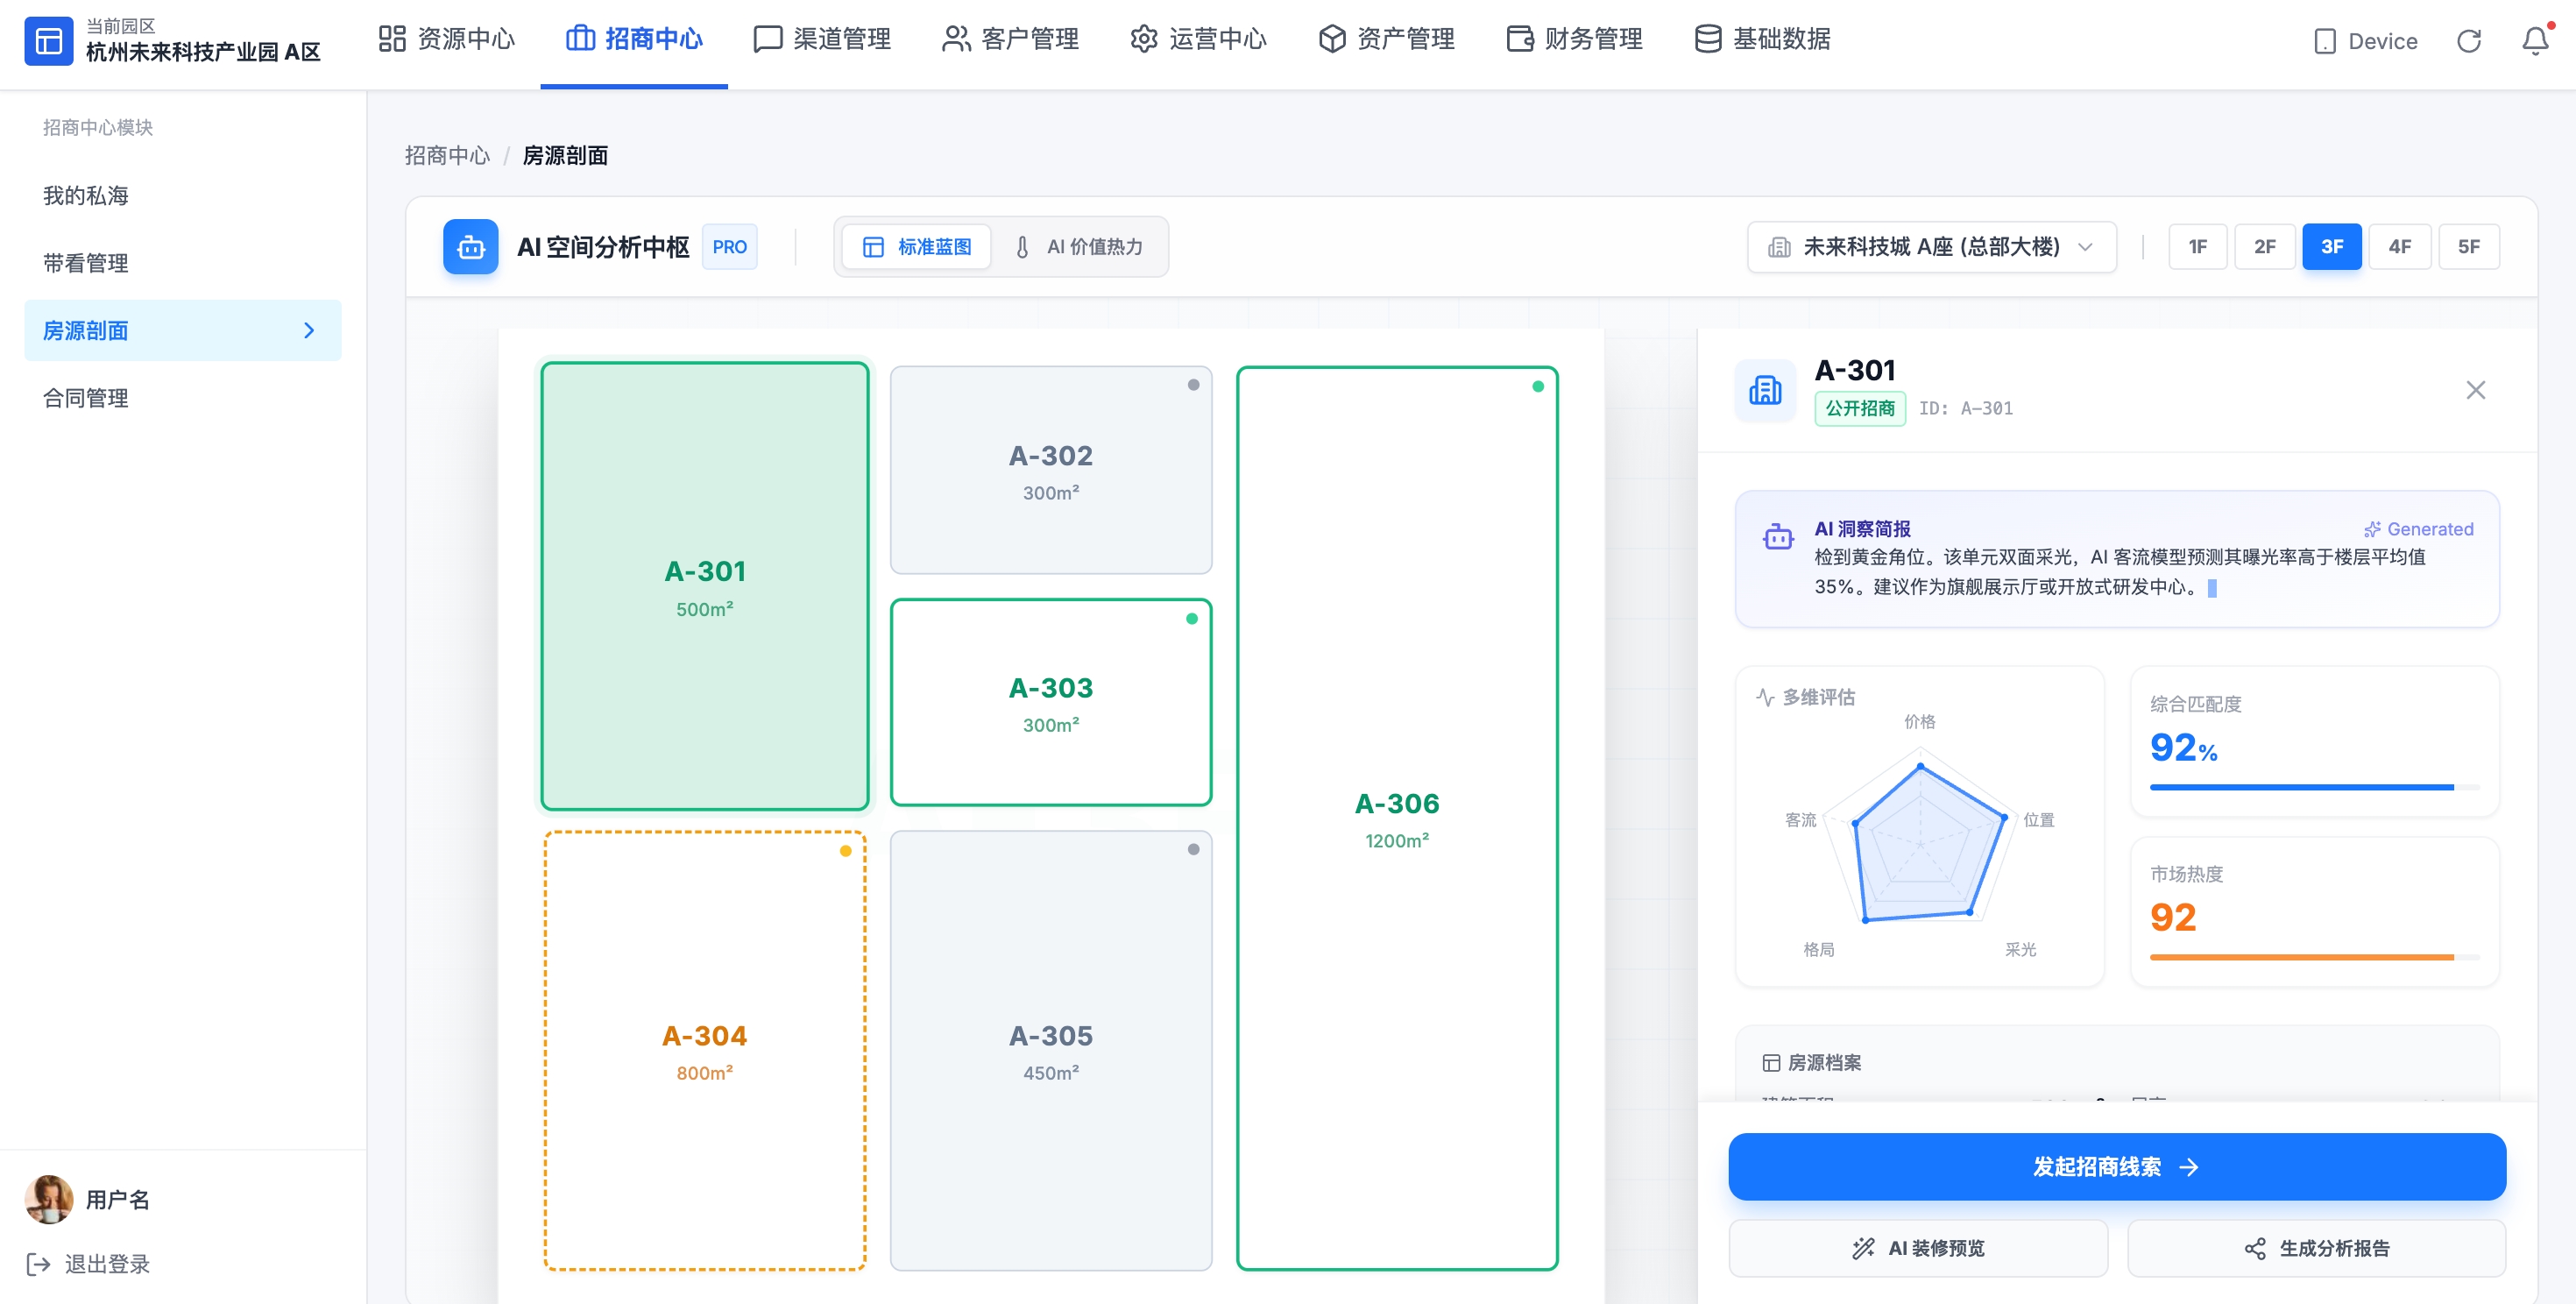This screenshot has height=1304, width=2576.
Task: Select the 4F floor button
Action: tap(2399, 247)
